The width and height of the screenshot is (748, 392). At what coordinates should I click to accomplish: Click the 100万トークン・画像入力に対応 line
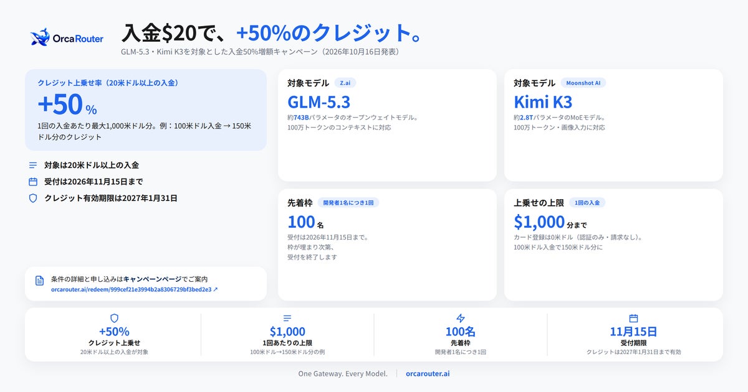(559, 128)
